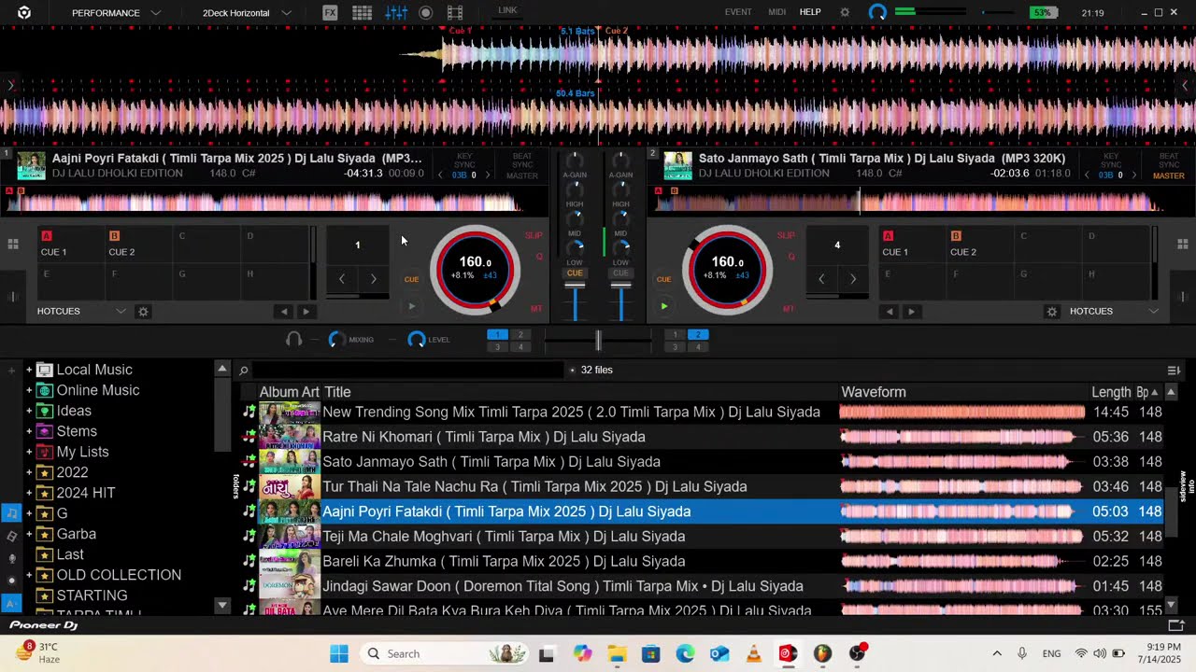Viewport: 1196px width, 672px height.
Task: Toggle the mixer panel icon
Action: 396,12
